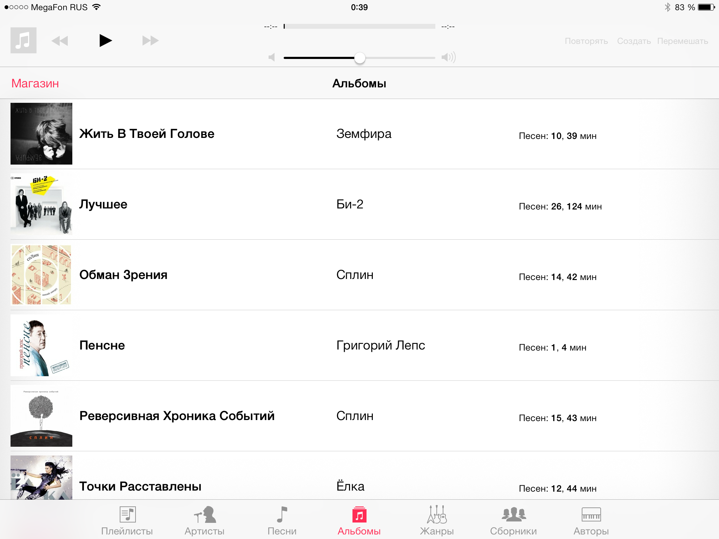Open the Плейлисты tab icon
Viewport: 719px width, 539px height.
(x=127, y=514)
